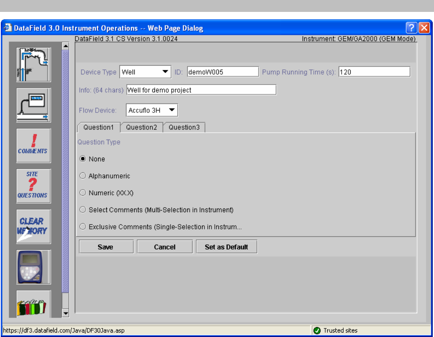Open the Device Type dropdown
Screen dimensions: 434x337
[146, 72]
